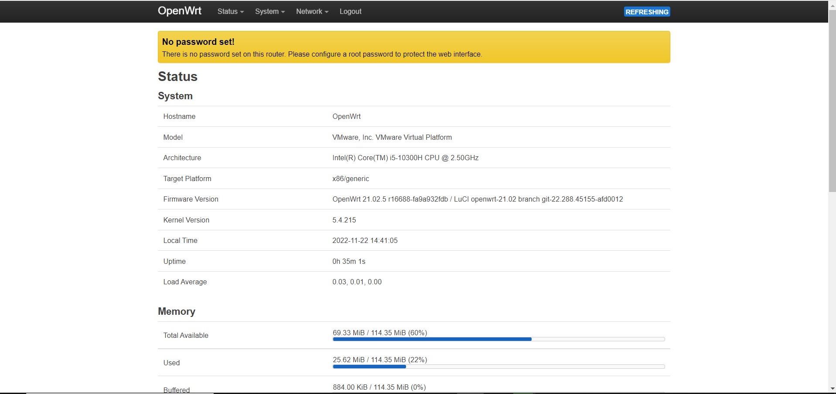The height and width of the screenshot is (394, 836).
Task: Click the page vertical scrollbar thumb
Action: (x=832, y=101)
